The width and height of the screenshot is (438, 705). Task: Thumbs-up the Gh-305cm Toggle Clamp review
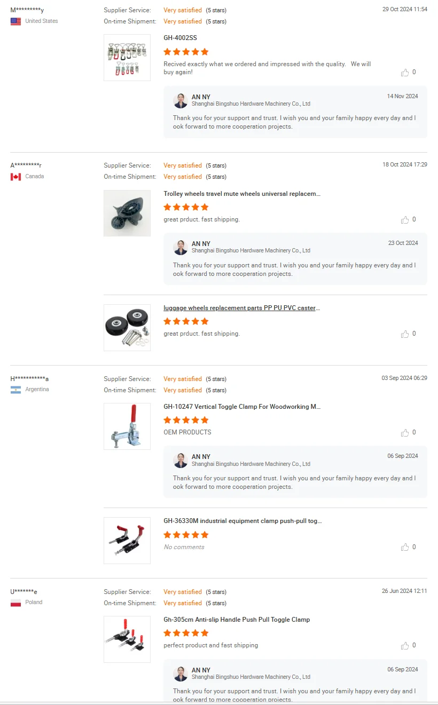[x=405, y=646]
